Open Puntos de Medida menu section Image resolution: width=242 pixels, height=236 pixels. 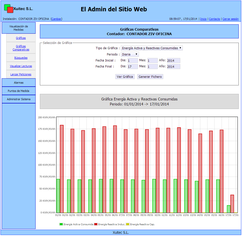(x=19, y=91)
